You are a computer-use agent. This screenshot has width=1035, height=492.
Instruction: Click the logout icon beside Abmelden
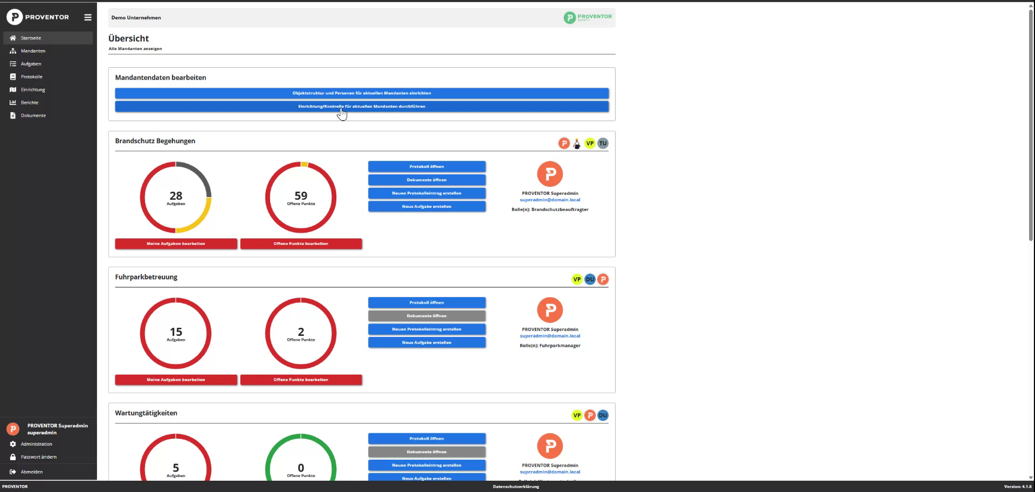click(x=13, y=472)
